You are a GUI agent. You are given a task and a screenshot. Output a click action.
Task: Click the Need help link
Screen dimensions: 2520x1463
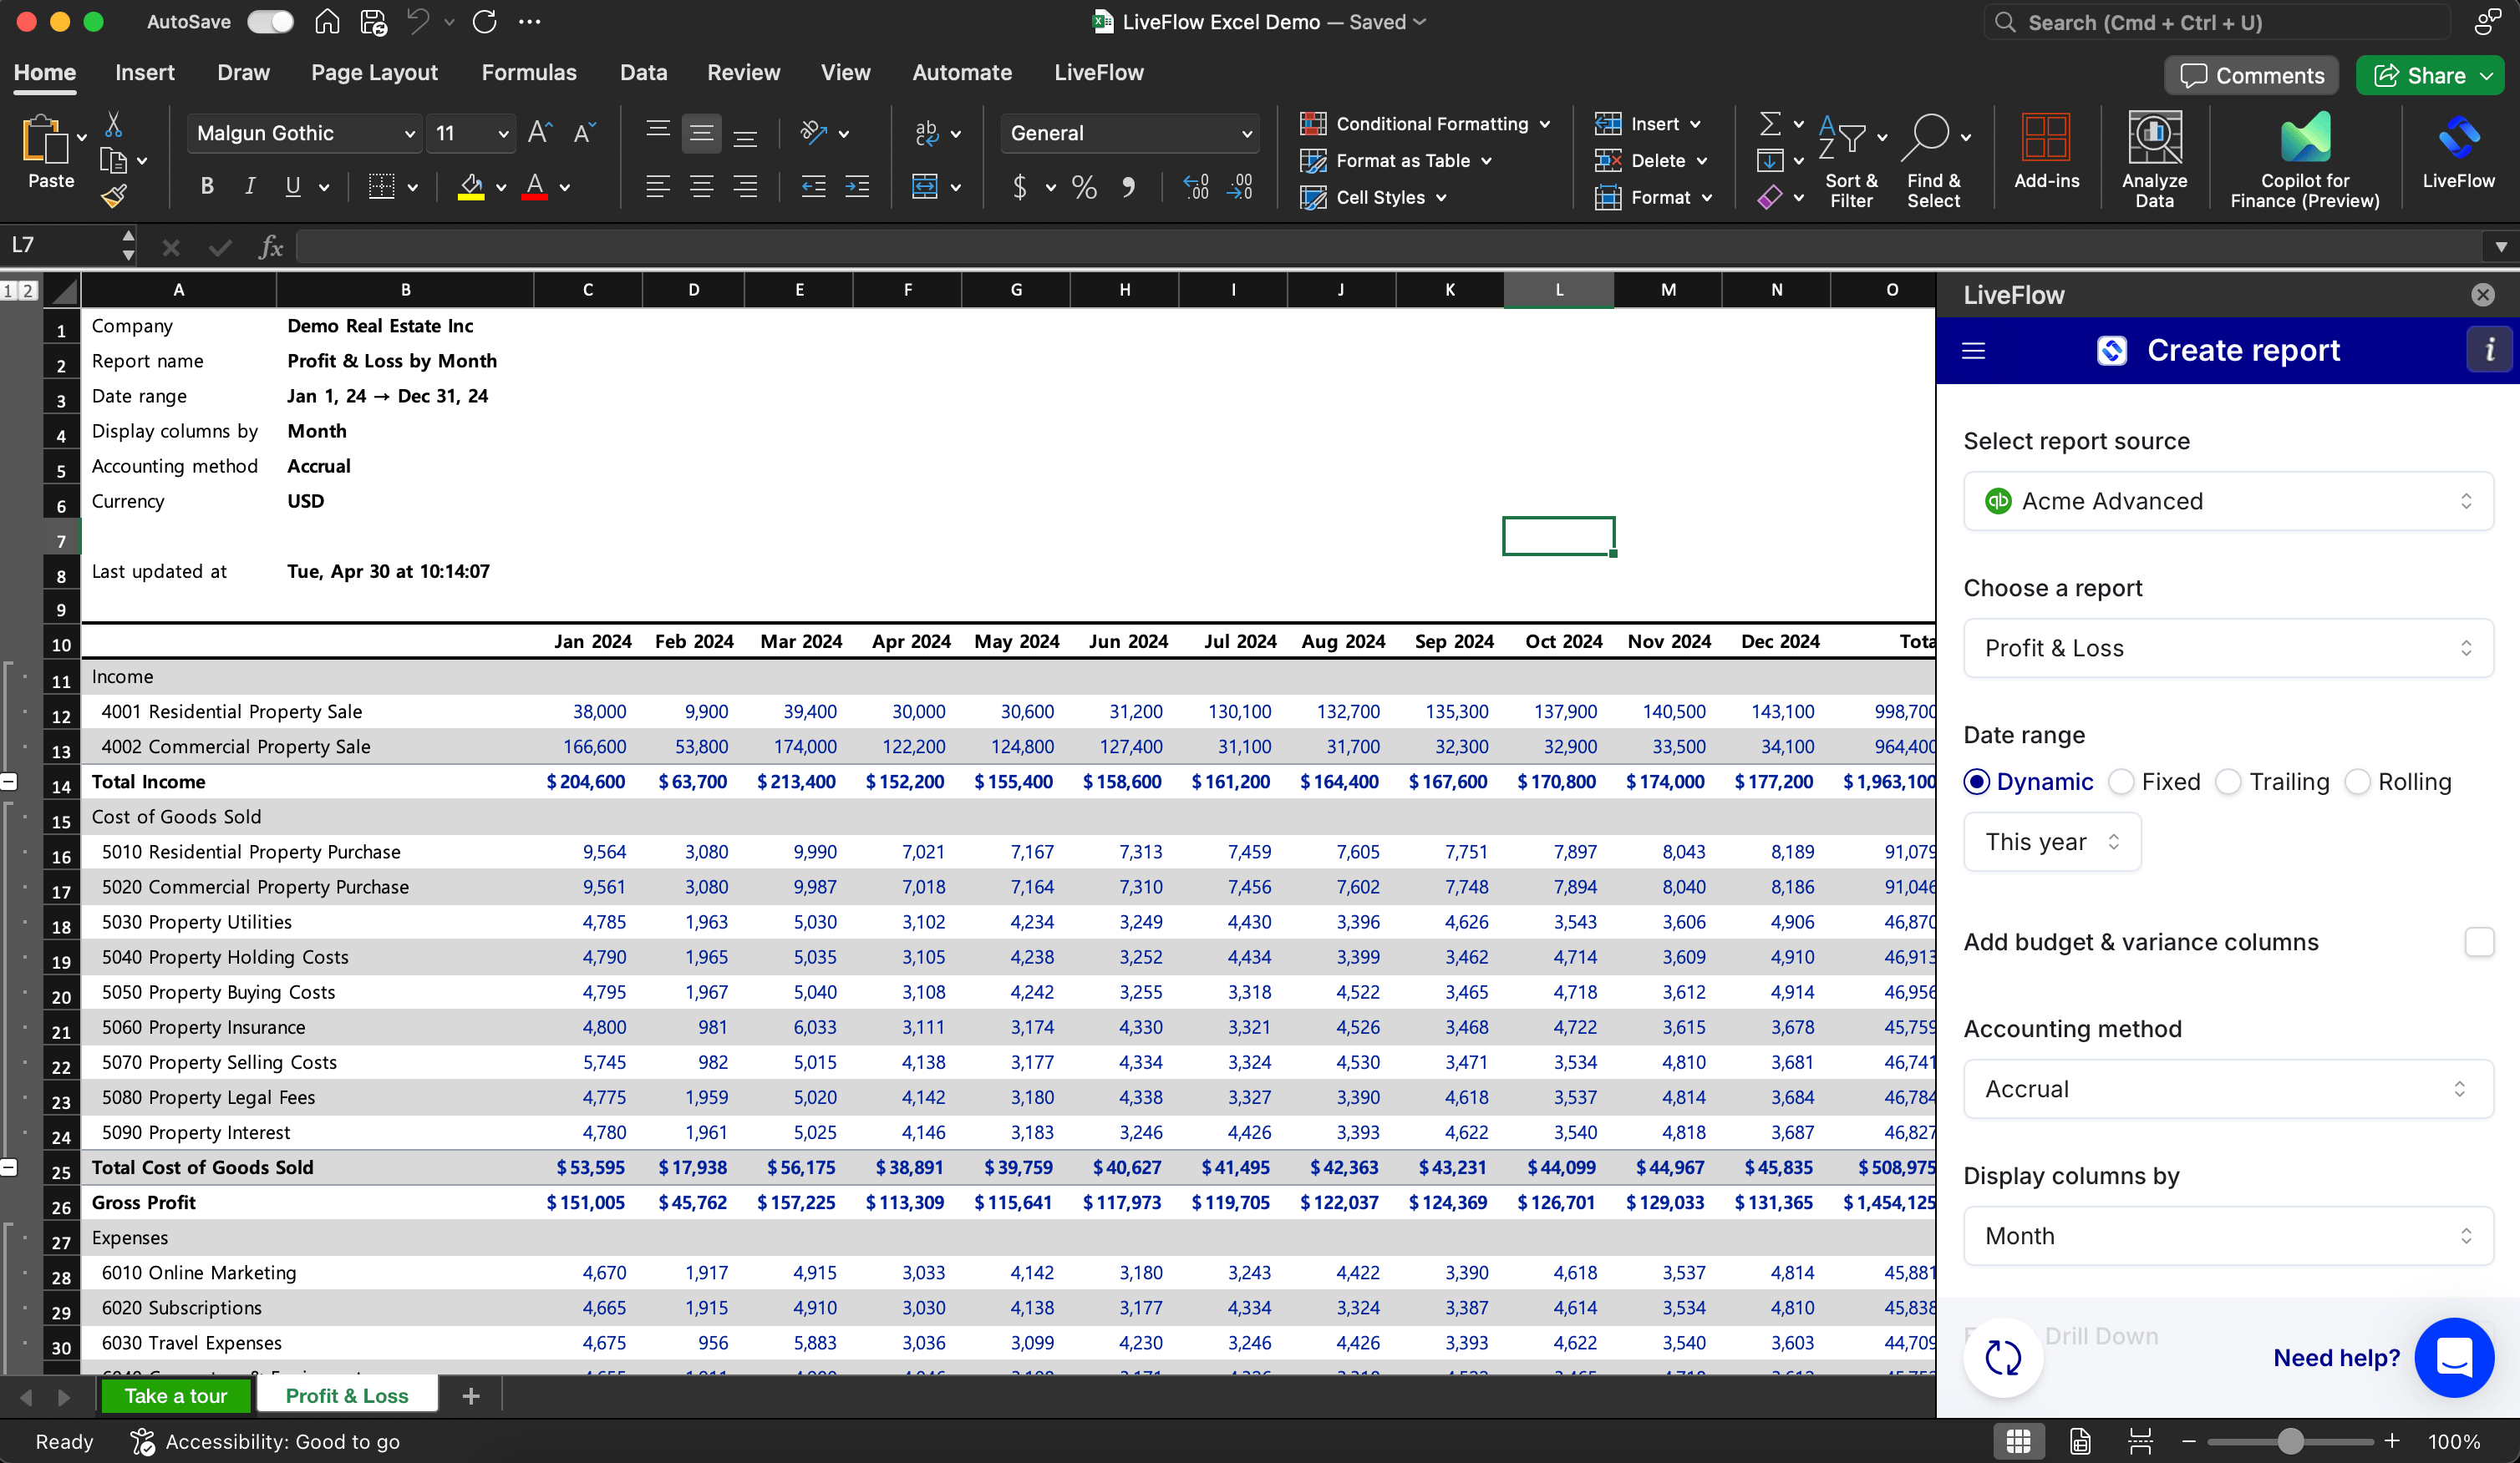[2337, 1357]
